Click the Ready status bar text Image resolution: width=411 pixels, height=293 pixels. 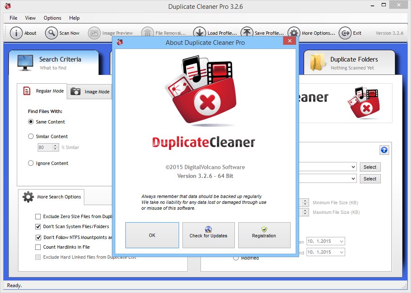(14, 285)
